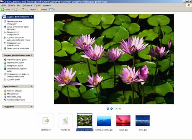Rotate the image clockwise icon
The image size is (192, 140).
[116, 109]
